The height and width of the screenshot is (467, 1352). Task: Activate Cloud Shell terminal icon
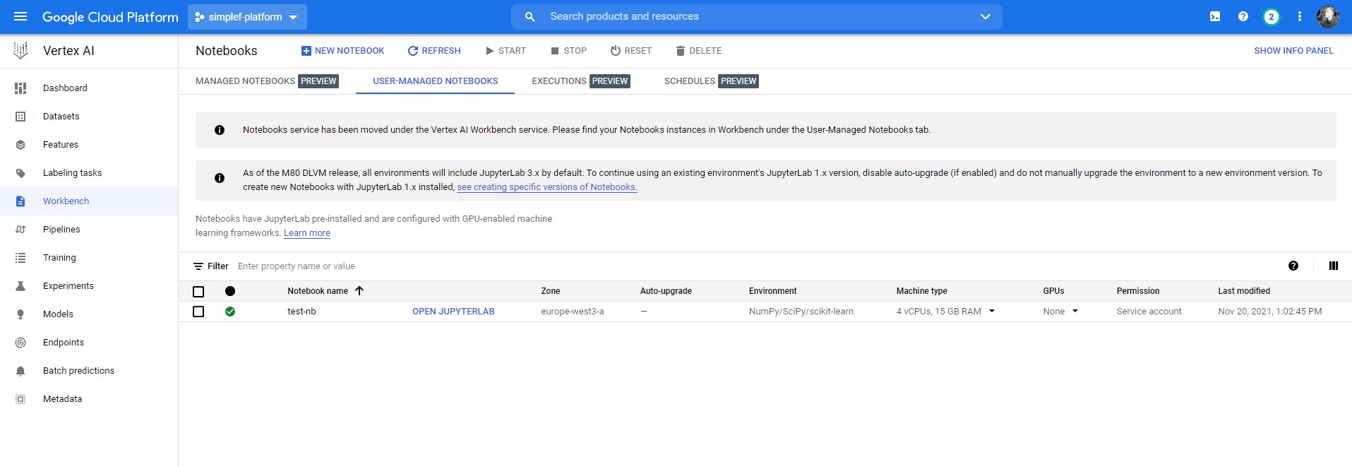[x=1214, y=16]
